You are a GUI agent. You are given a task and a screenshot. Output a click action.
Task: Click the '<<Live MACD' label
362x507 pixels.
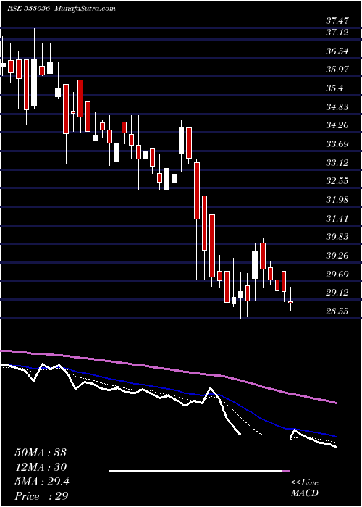coord(305,488)
